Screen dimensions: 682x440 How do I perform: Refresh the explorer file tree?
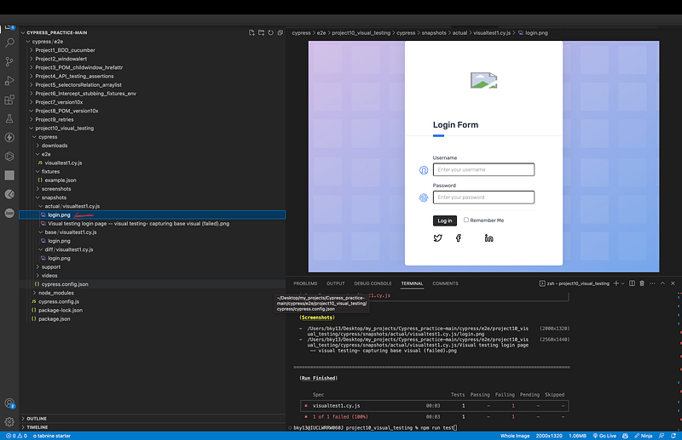click(270, 32)
